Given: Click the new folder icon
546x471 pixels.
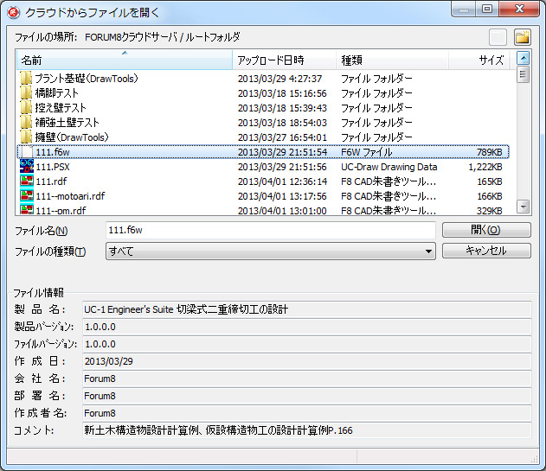Looking at the screenshot, I should [523, 37].
